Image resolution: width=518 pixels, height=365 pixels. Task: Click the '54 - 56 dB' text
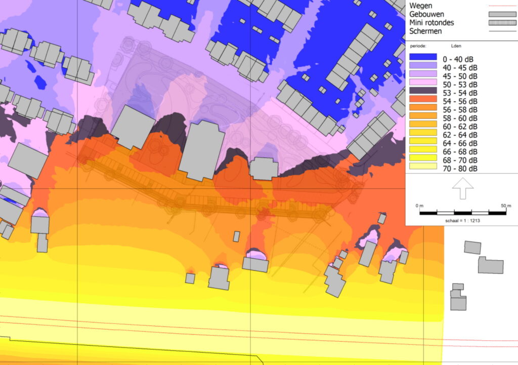pyautogui.click(x=460, y=101)
